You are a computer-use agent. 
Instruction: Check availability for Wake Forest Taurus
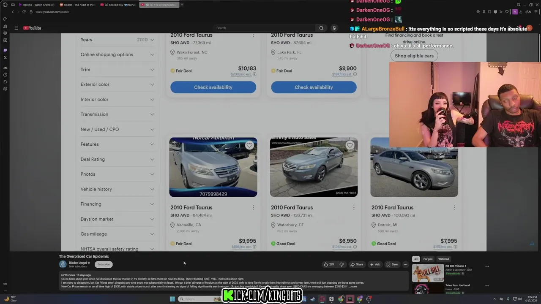pos(213,87)
